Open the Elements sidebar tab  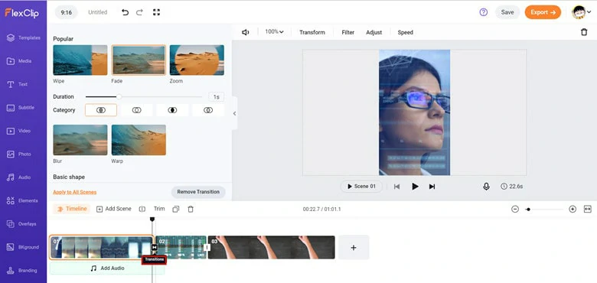pyautogui.click(x=23, y=200)
